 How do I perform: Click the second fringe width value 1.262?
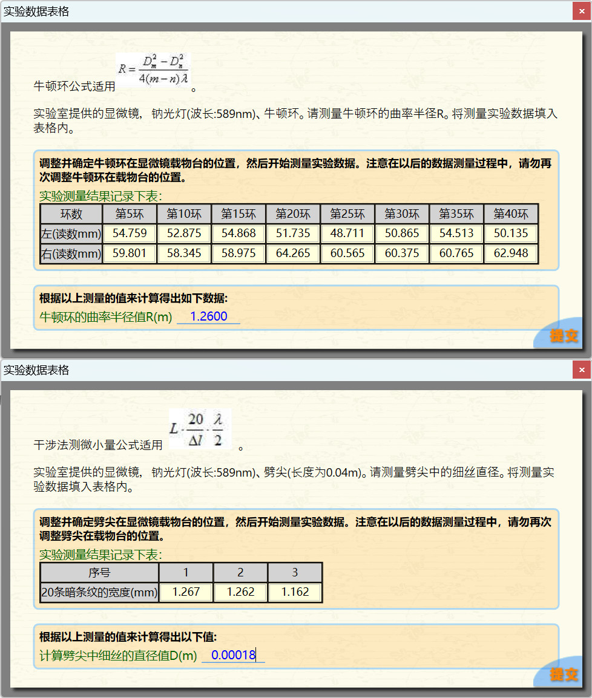click(240, 592)
